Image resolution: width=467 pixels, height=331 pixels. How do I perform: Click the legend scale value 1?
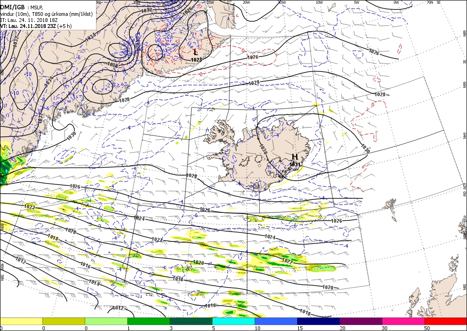click(x=129, y=328)
